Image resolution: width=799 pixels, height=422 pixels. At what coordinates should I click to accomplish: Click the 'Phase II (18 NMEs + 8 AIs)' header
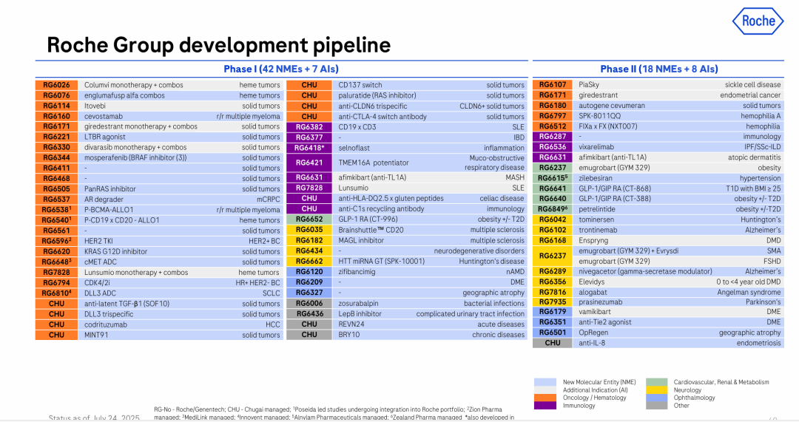point(659,69)
